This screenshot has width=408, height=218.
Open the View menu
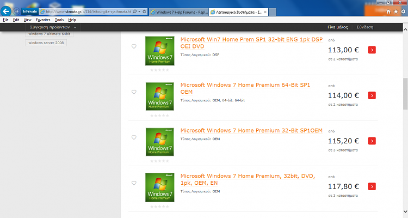pos(28,20)
